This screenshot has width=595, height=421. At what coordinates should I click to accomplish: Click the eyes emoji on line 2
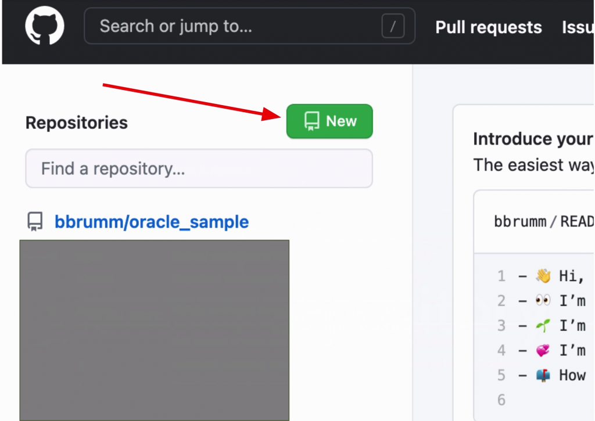(x=543, y=301)
